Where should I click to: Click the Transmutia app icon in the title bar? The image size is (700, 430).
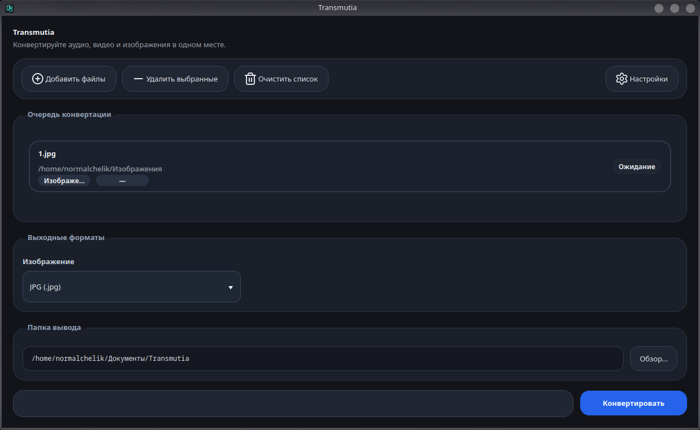click(10, 8)
